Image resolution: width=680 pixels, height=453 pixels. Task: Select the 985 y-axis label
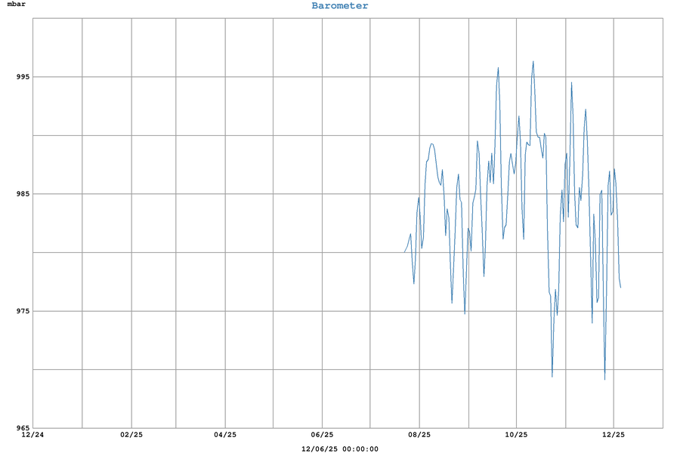click(20, 194)
